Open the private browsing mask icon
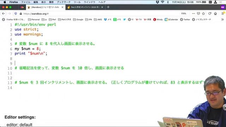226x127 pixels. [x=223, y=7]
